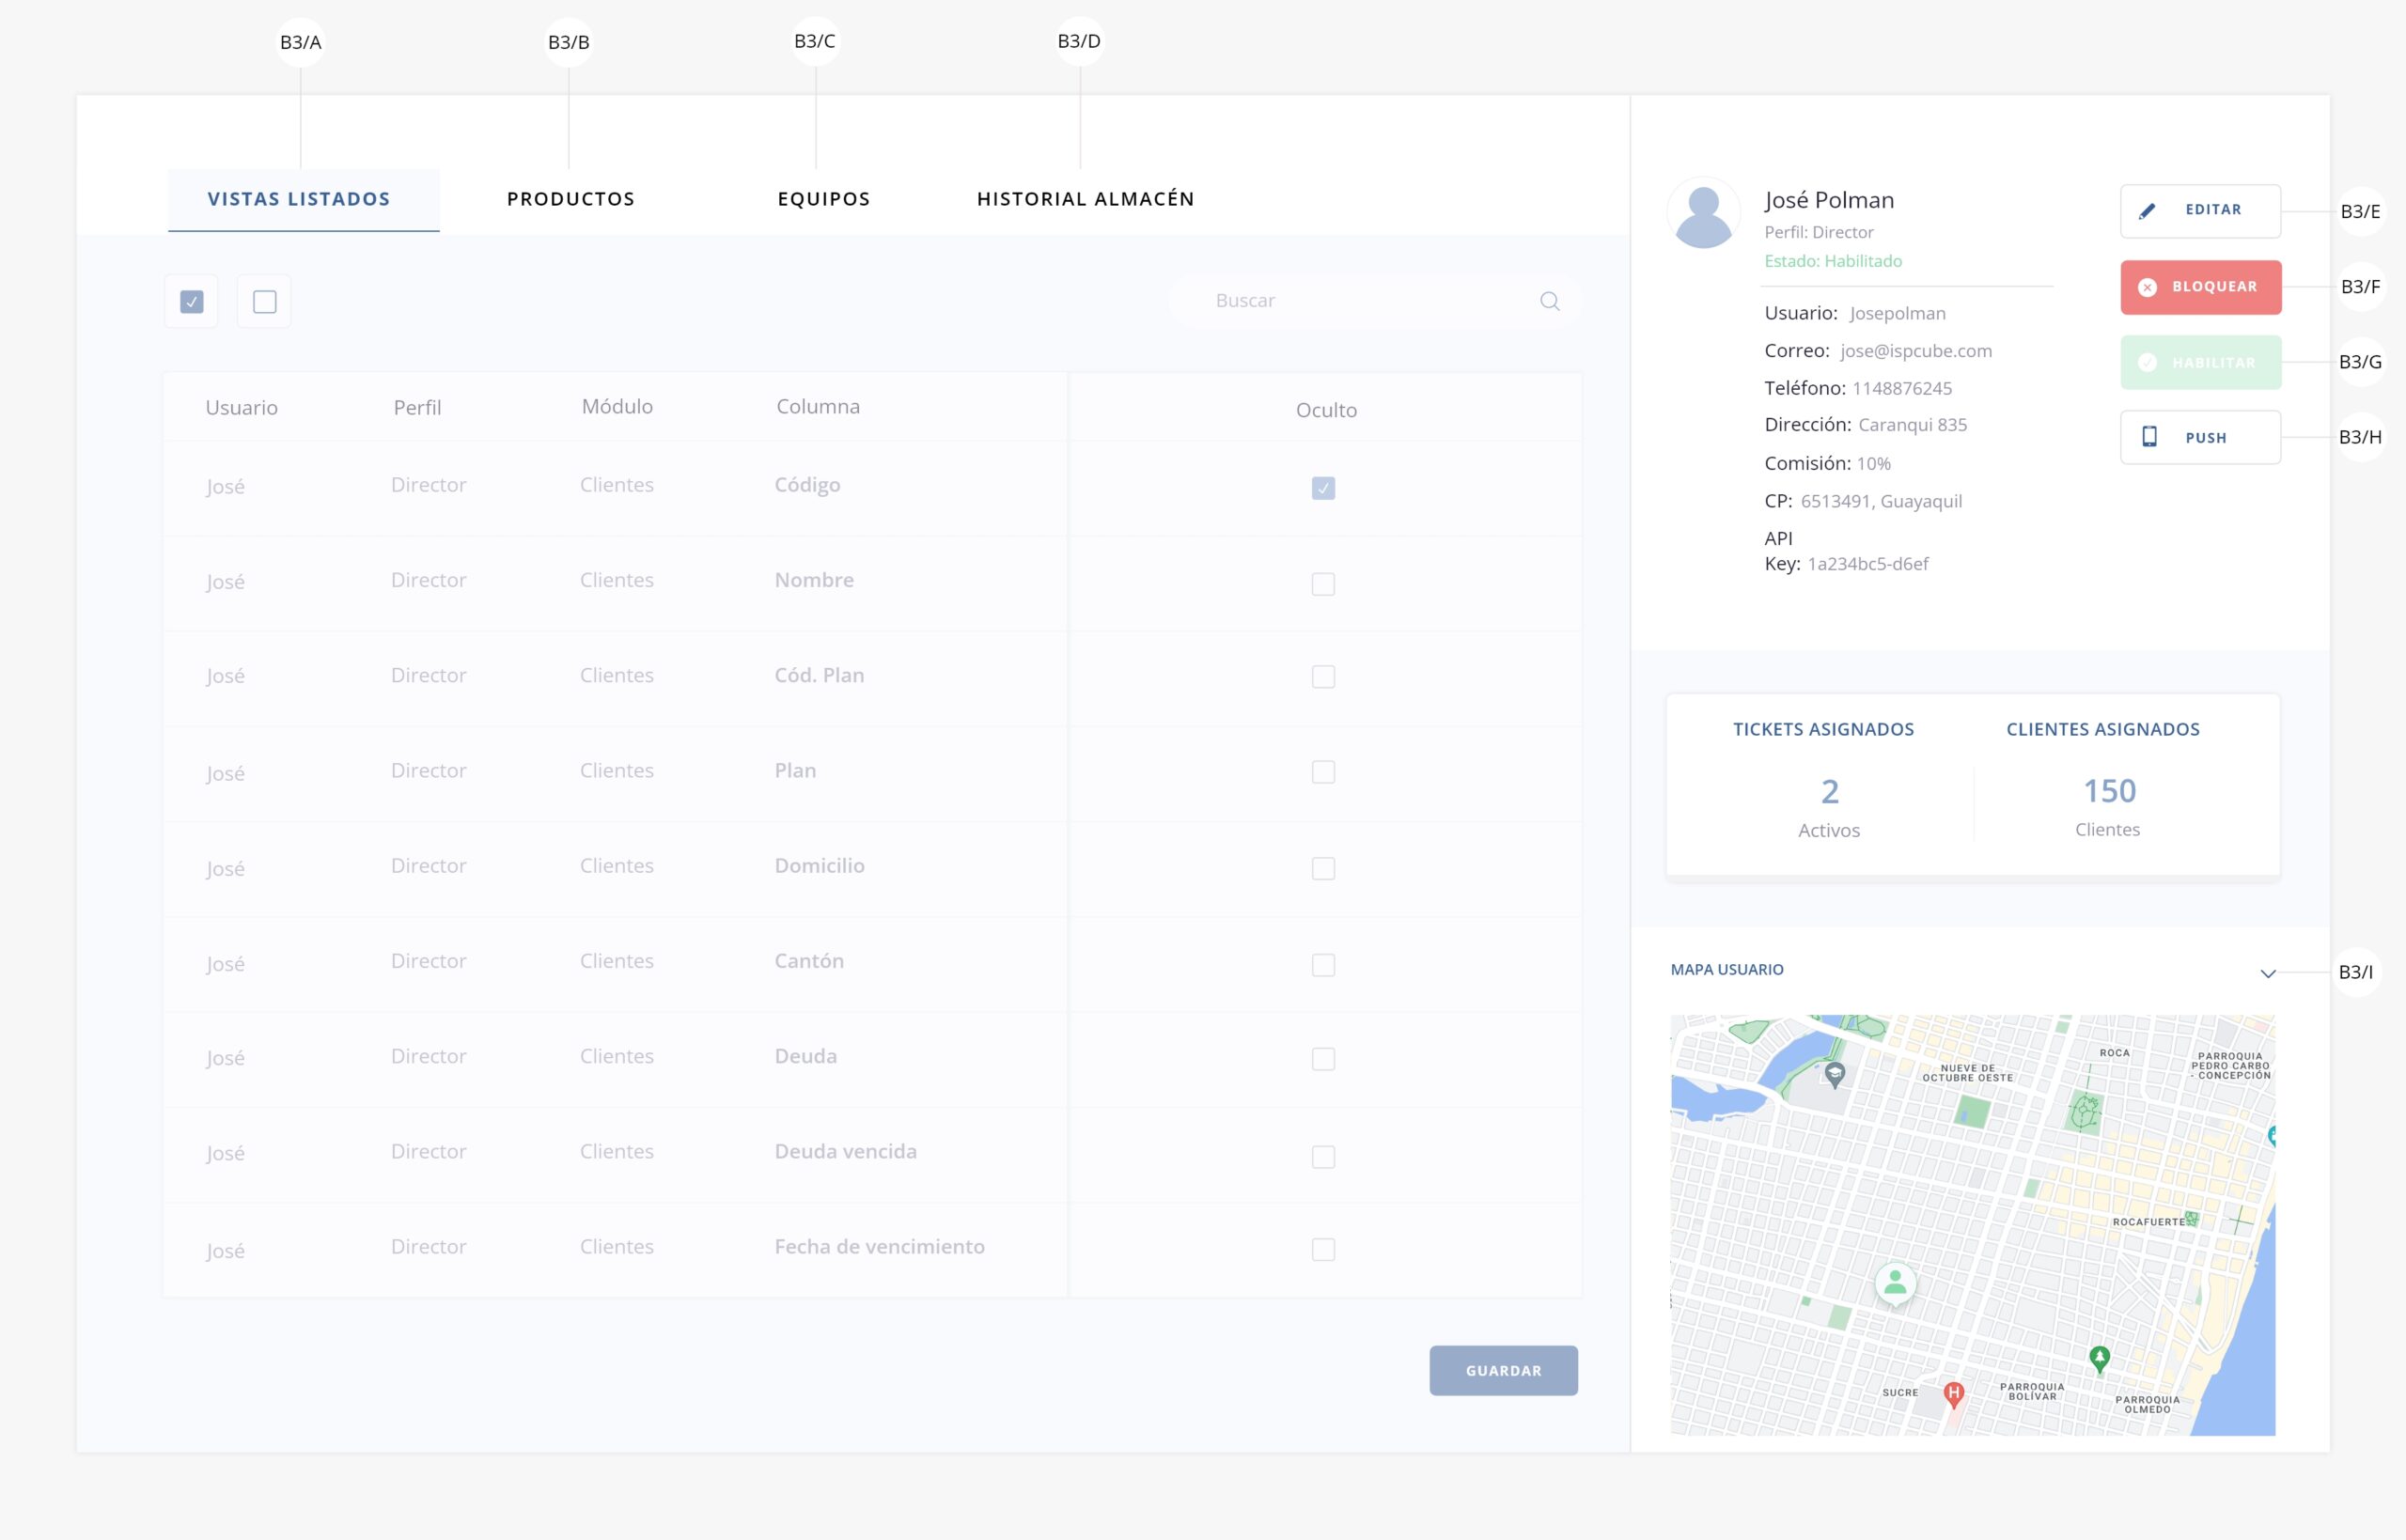2406x1540 pixels.
Task: Click the green park marker on map
Action: pos(2099,1358)
